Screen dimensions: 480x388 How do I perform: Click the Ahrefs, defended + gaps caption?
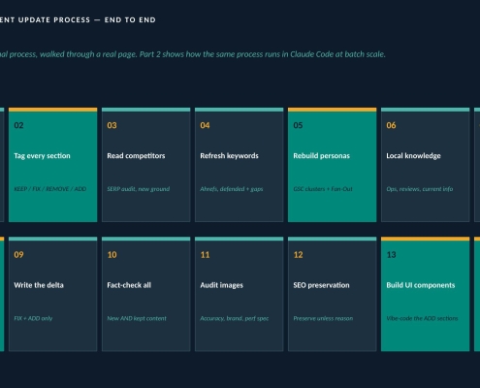tap(232, 189)
